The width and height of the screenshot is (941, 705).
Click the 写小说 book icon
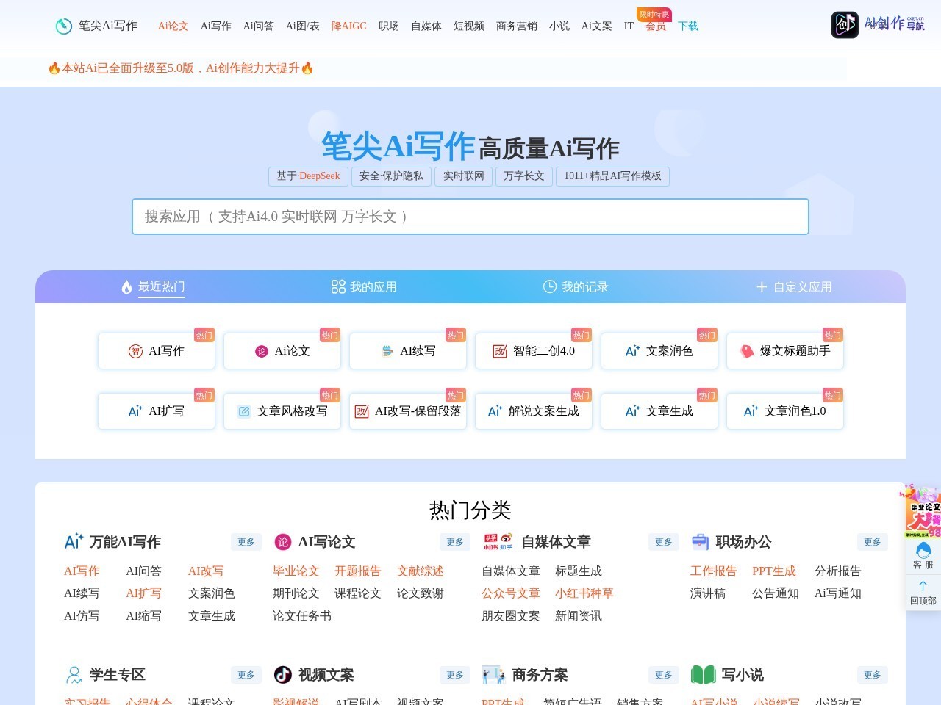[x=703, y=675]
